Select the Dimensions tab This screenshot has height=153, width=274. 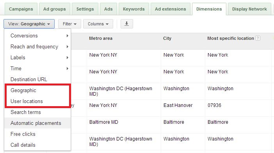[x=209, y=9]
